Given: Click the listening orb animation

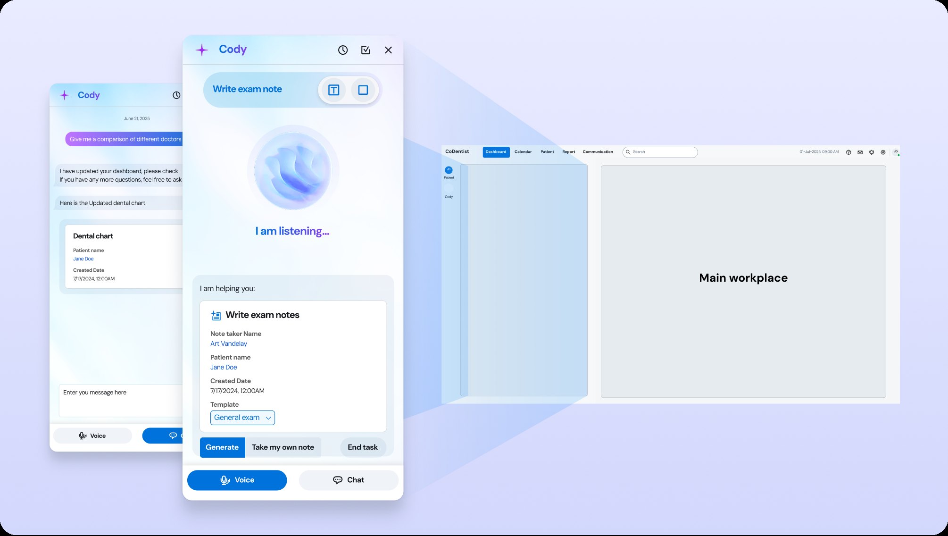Looking at the screenshot, I should point(293,171).
